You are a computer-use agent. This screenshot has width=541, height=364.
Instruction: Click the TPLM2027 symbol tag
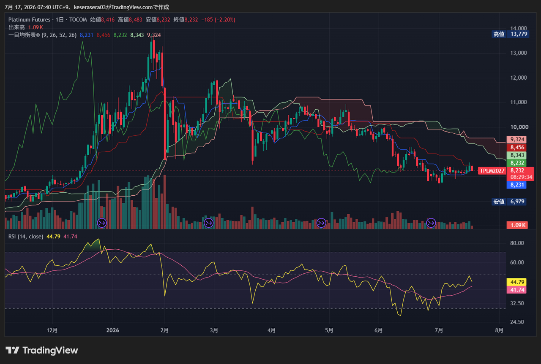pos(492,171)
